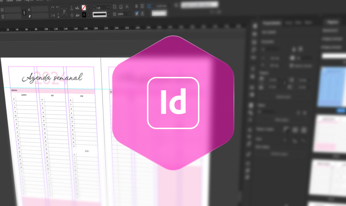
Task: Toggle the stroke indicator in the Control panel
Action: 84,14
